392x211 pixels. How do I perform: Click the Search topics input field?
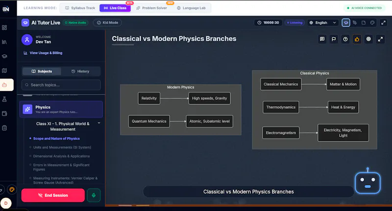click(x=61, y=85)
